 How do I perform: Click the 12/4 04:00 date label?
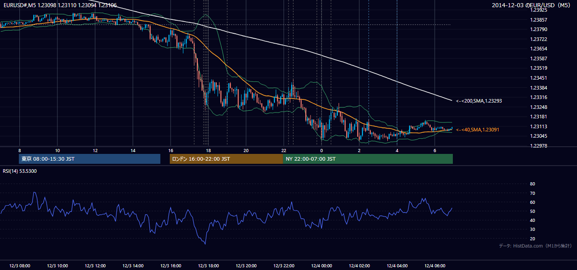(x=397, y=266)
